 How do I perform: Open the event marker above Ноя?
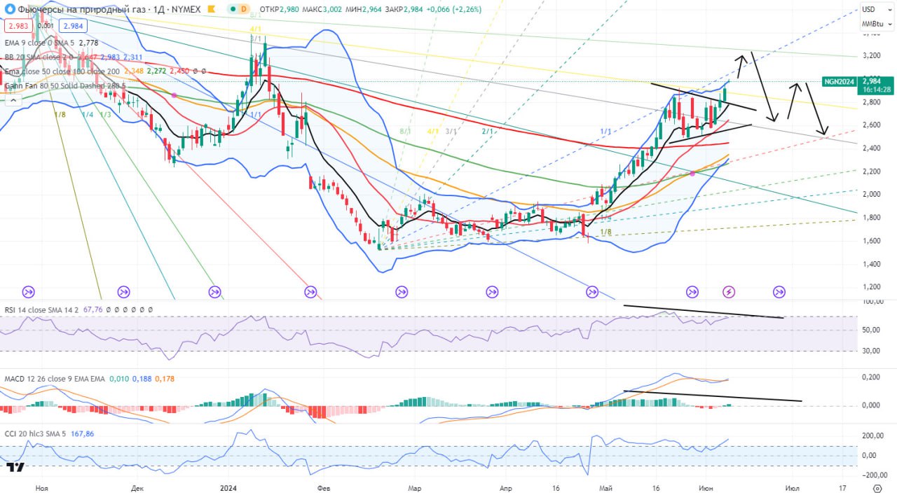[29, 291]
